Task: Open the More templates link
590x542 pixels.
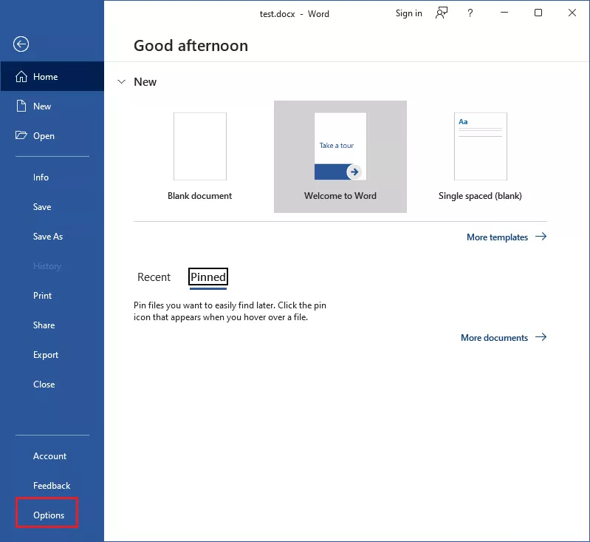Action: tap(497, 237)
